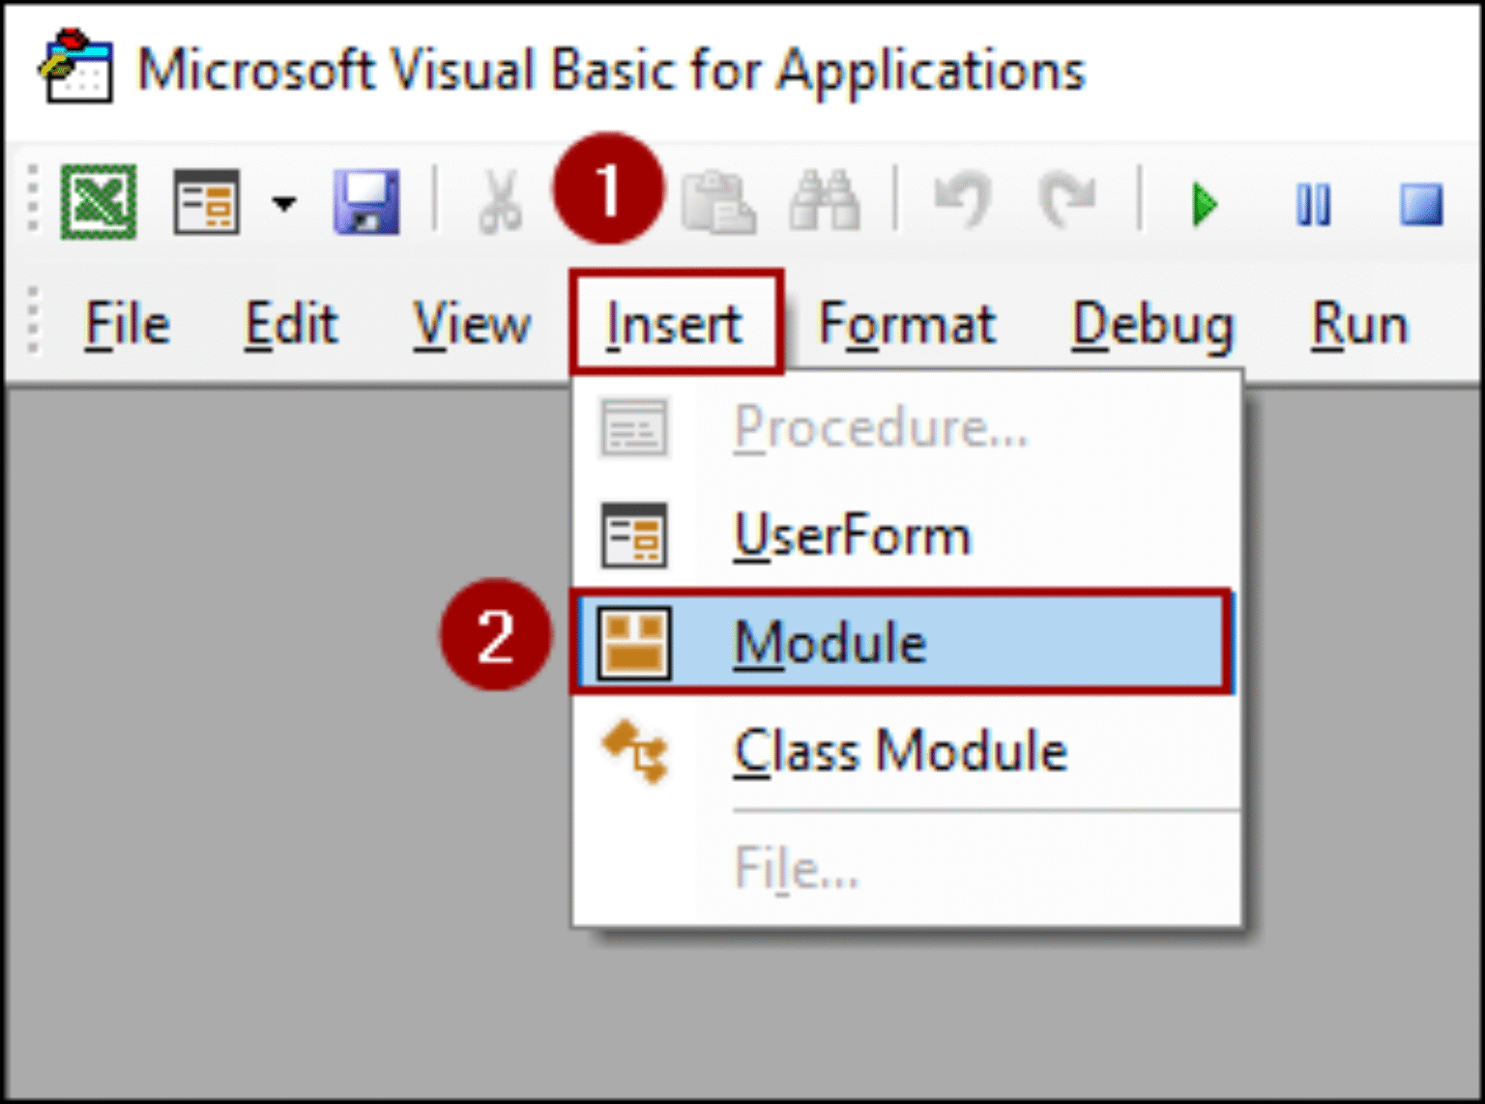Image resolution: width=1485 pixels, height=1104 pixels.
Task: Open the Insert menu
Action: pyautogui.click(x=674, y=323)
